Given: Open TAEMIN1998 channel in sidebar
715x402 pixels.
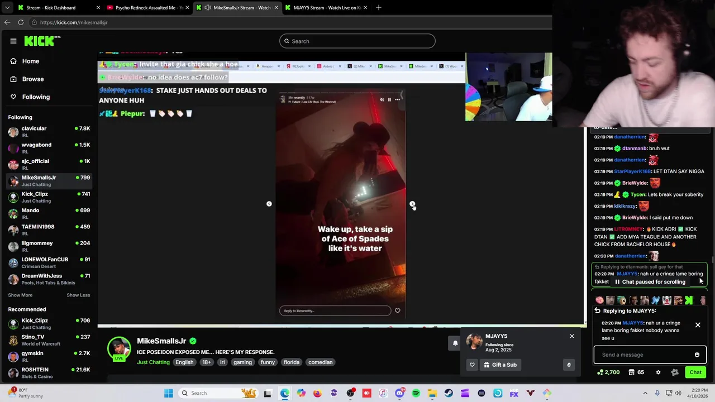Looking at the screenshot, I should [x=49, y=229].
